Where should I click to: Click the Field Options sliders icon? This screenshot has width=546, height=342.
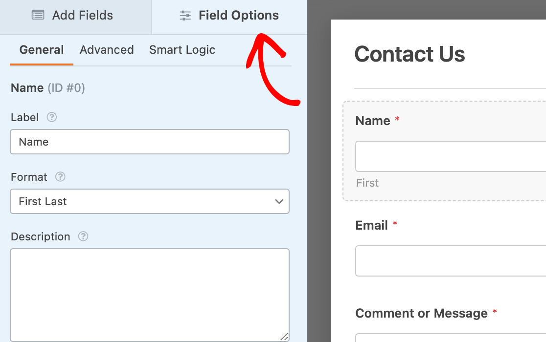tap(185, 16)
